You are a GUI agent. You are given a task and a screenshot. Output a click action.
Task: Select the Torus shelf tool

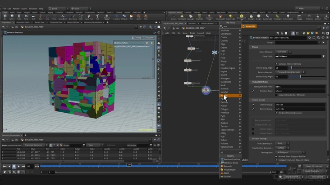click(x=26, y=17)
